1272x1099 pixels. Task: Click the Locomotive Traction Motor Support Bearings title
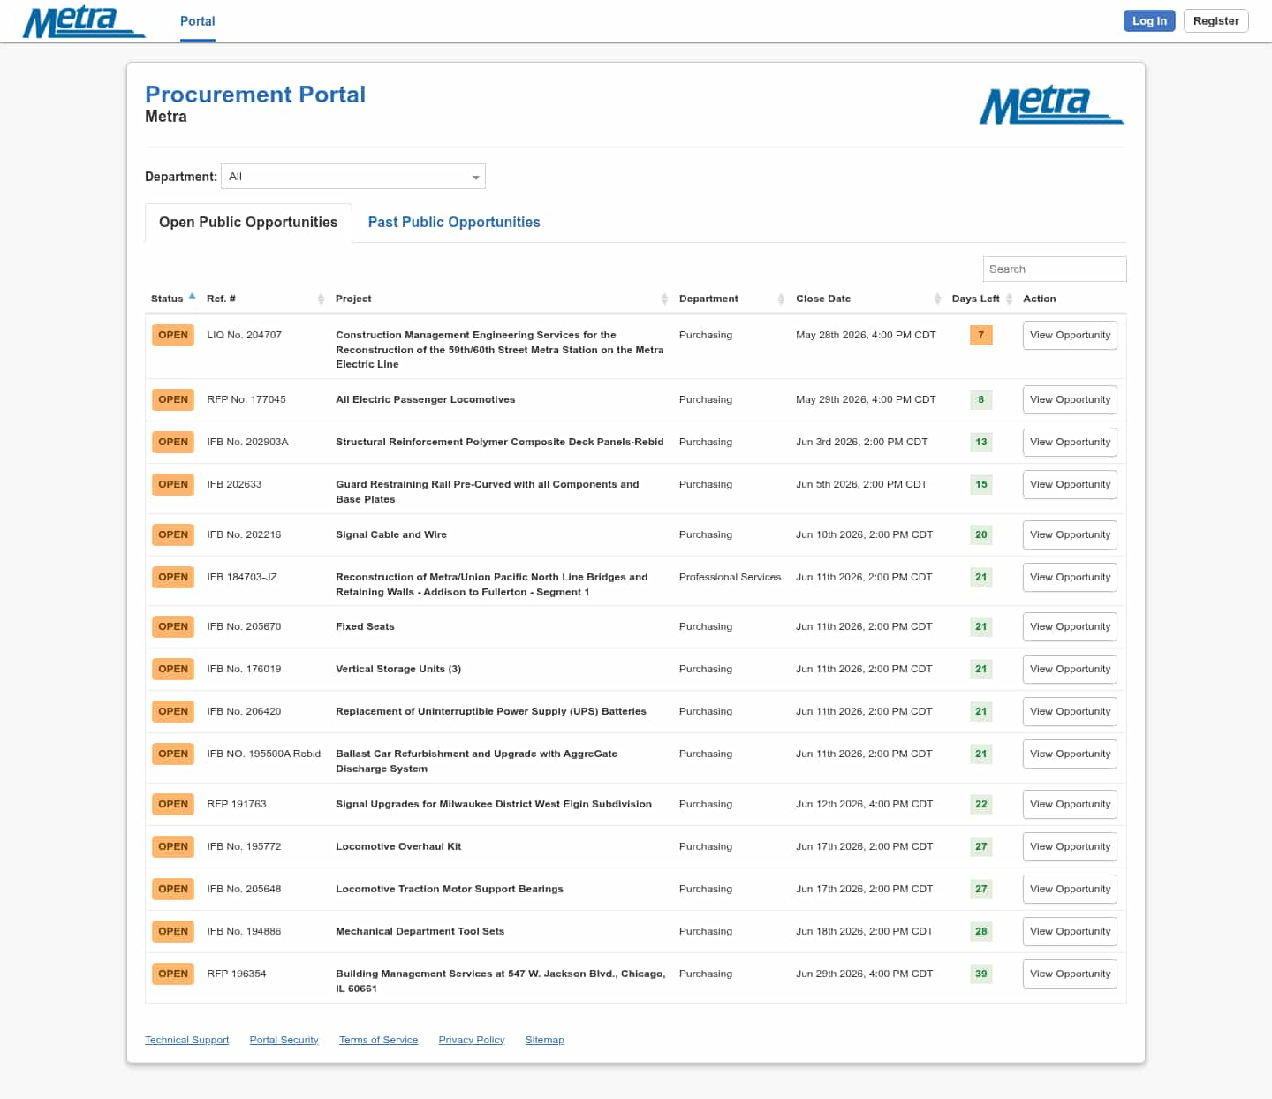449,890
